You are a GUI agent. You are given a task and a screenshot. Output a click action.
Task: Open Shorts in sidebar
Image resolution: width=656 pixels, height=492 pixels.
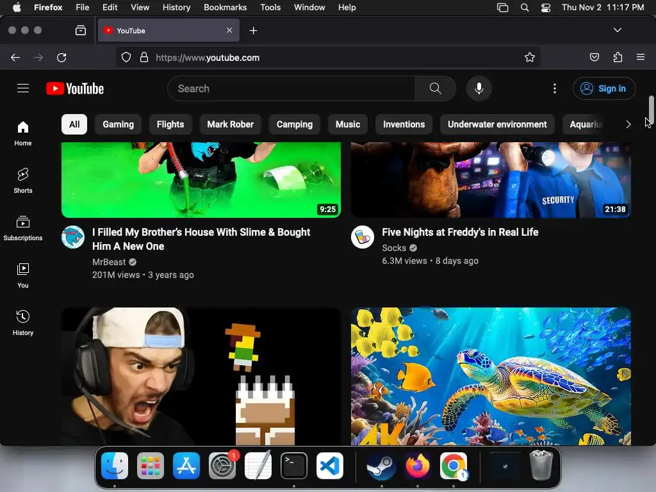(23, 181)
